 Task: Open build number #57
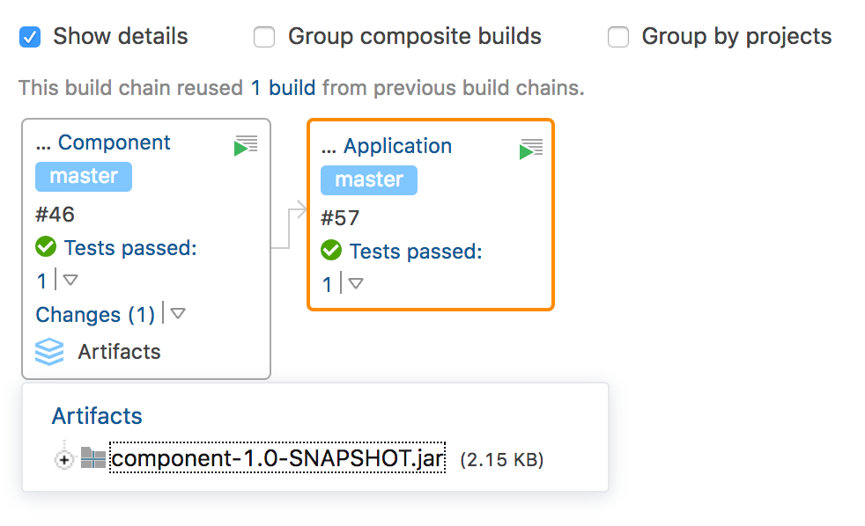[339, 217]
